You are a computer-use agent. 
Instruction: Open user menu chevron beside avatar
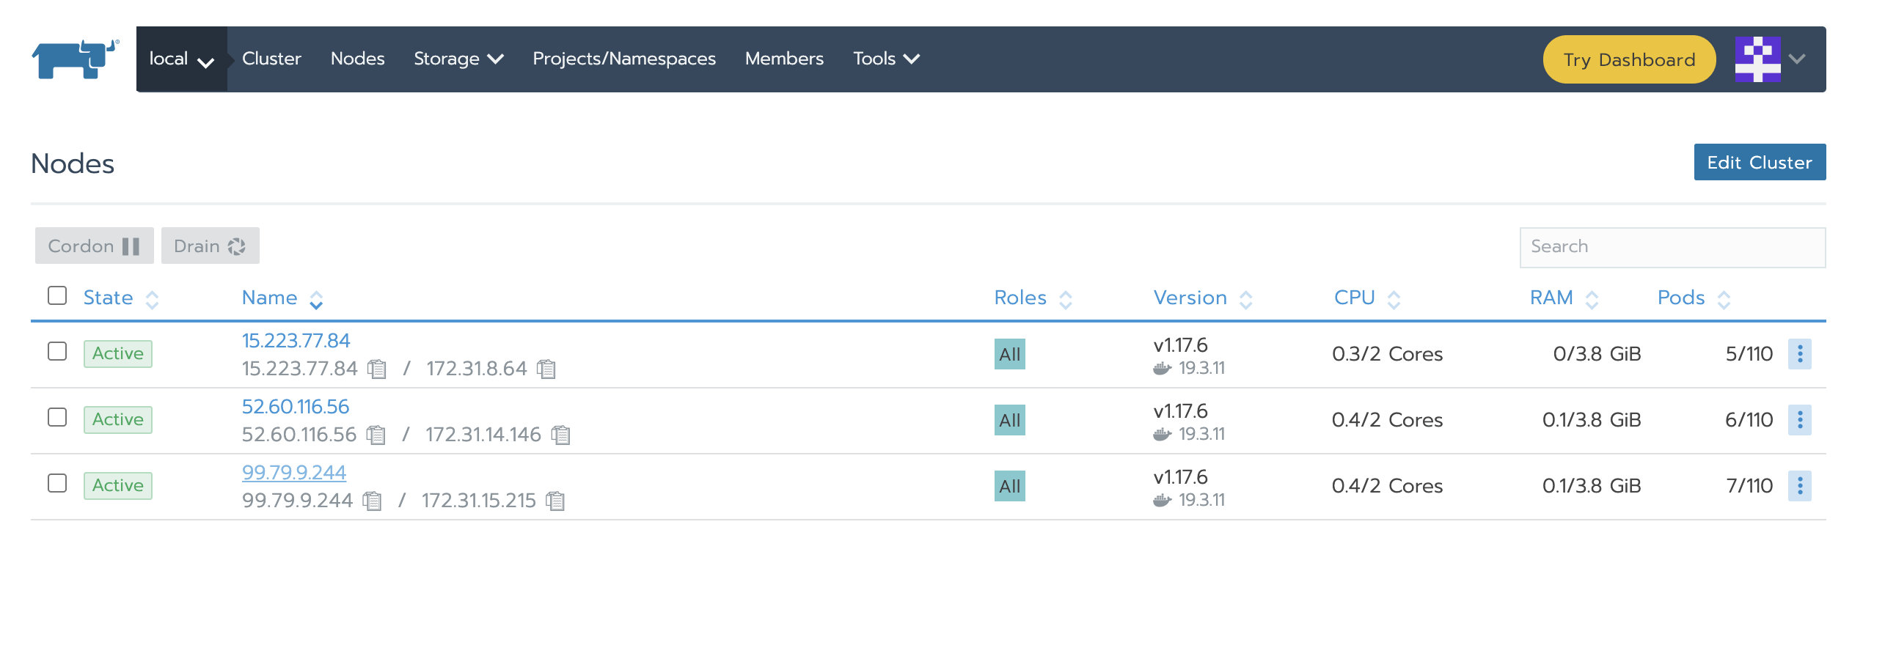(x=1797, y=59)
